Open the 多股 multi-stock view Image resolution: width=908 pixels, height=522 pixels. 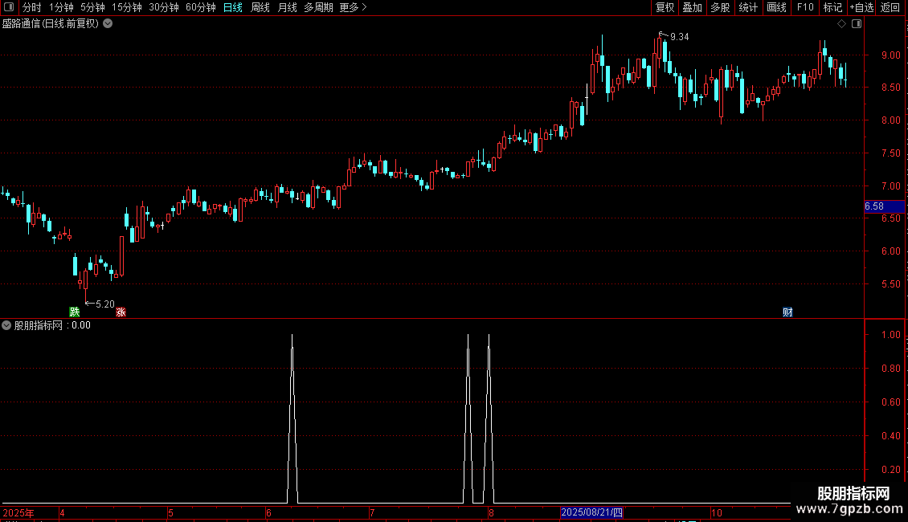coord(720,7)
